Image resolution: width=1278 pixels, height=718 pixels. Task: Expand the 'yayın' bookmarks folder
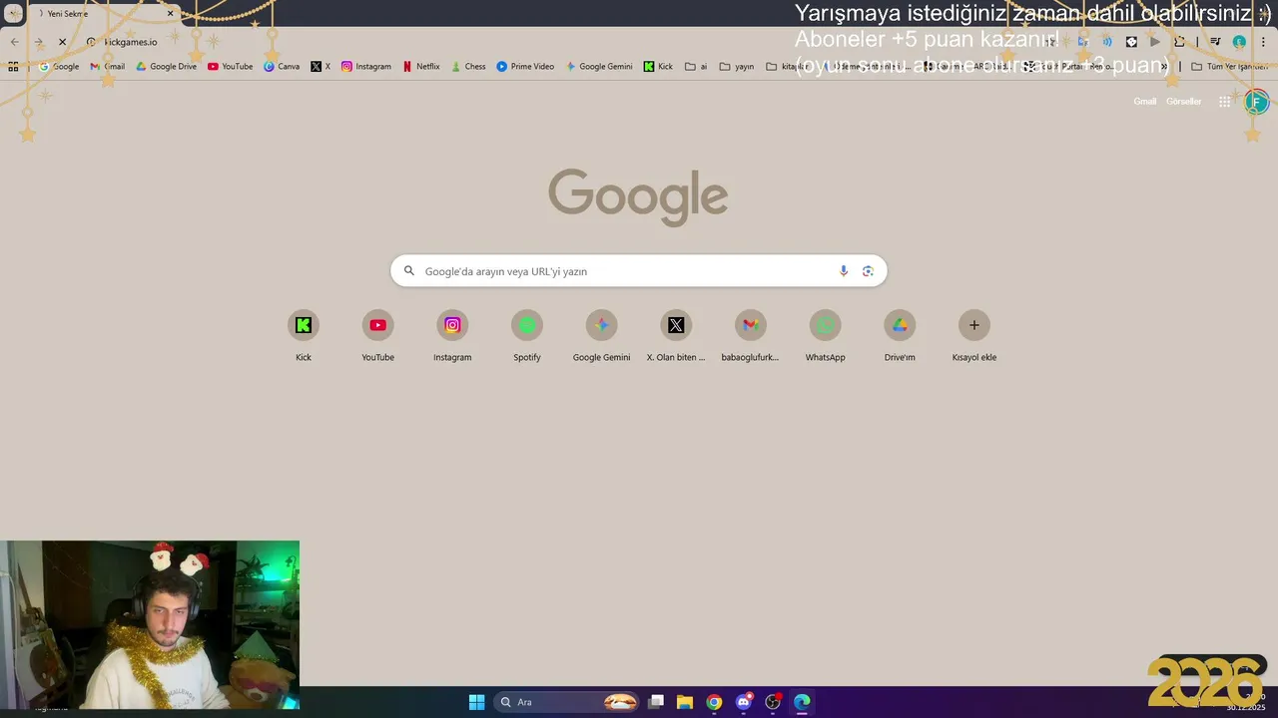(x=737, y=67)
